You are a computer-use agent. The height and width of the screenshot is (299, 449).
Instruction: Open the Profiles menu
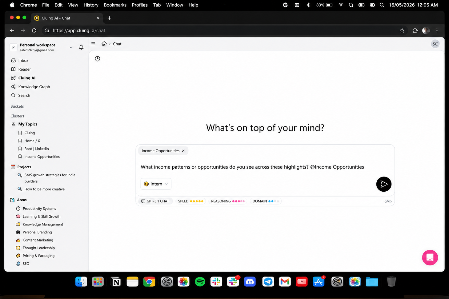140,5
